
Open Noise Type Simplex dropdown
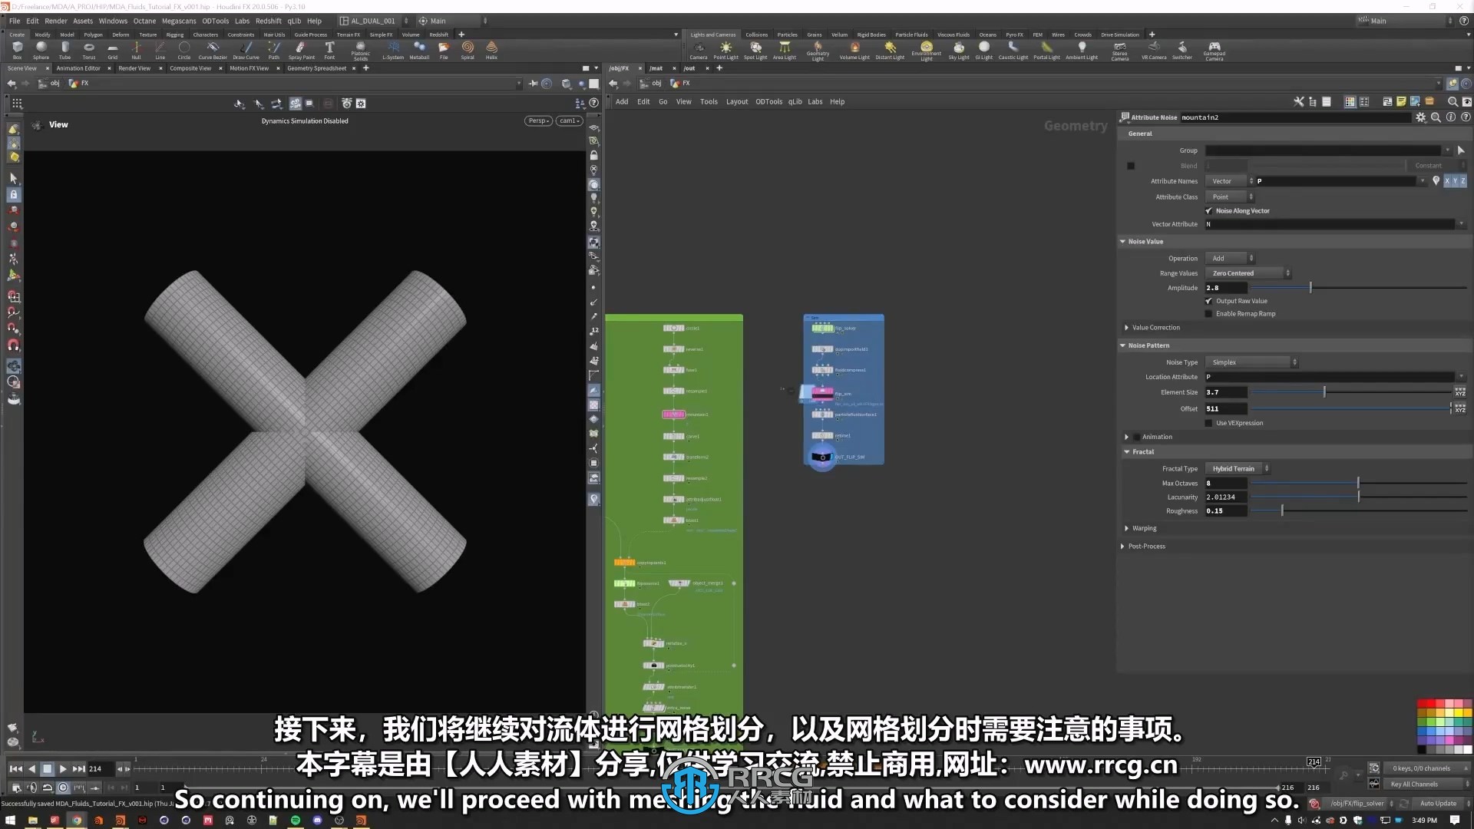(x=1251, y=362)
